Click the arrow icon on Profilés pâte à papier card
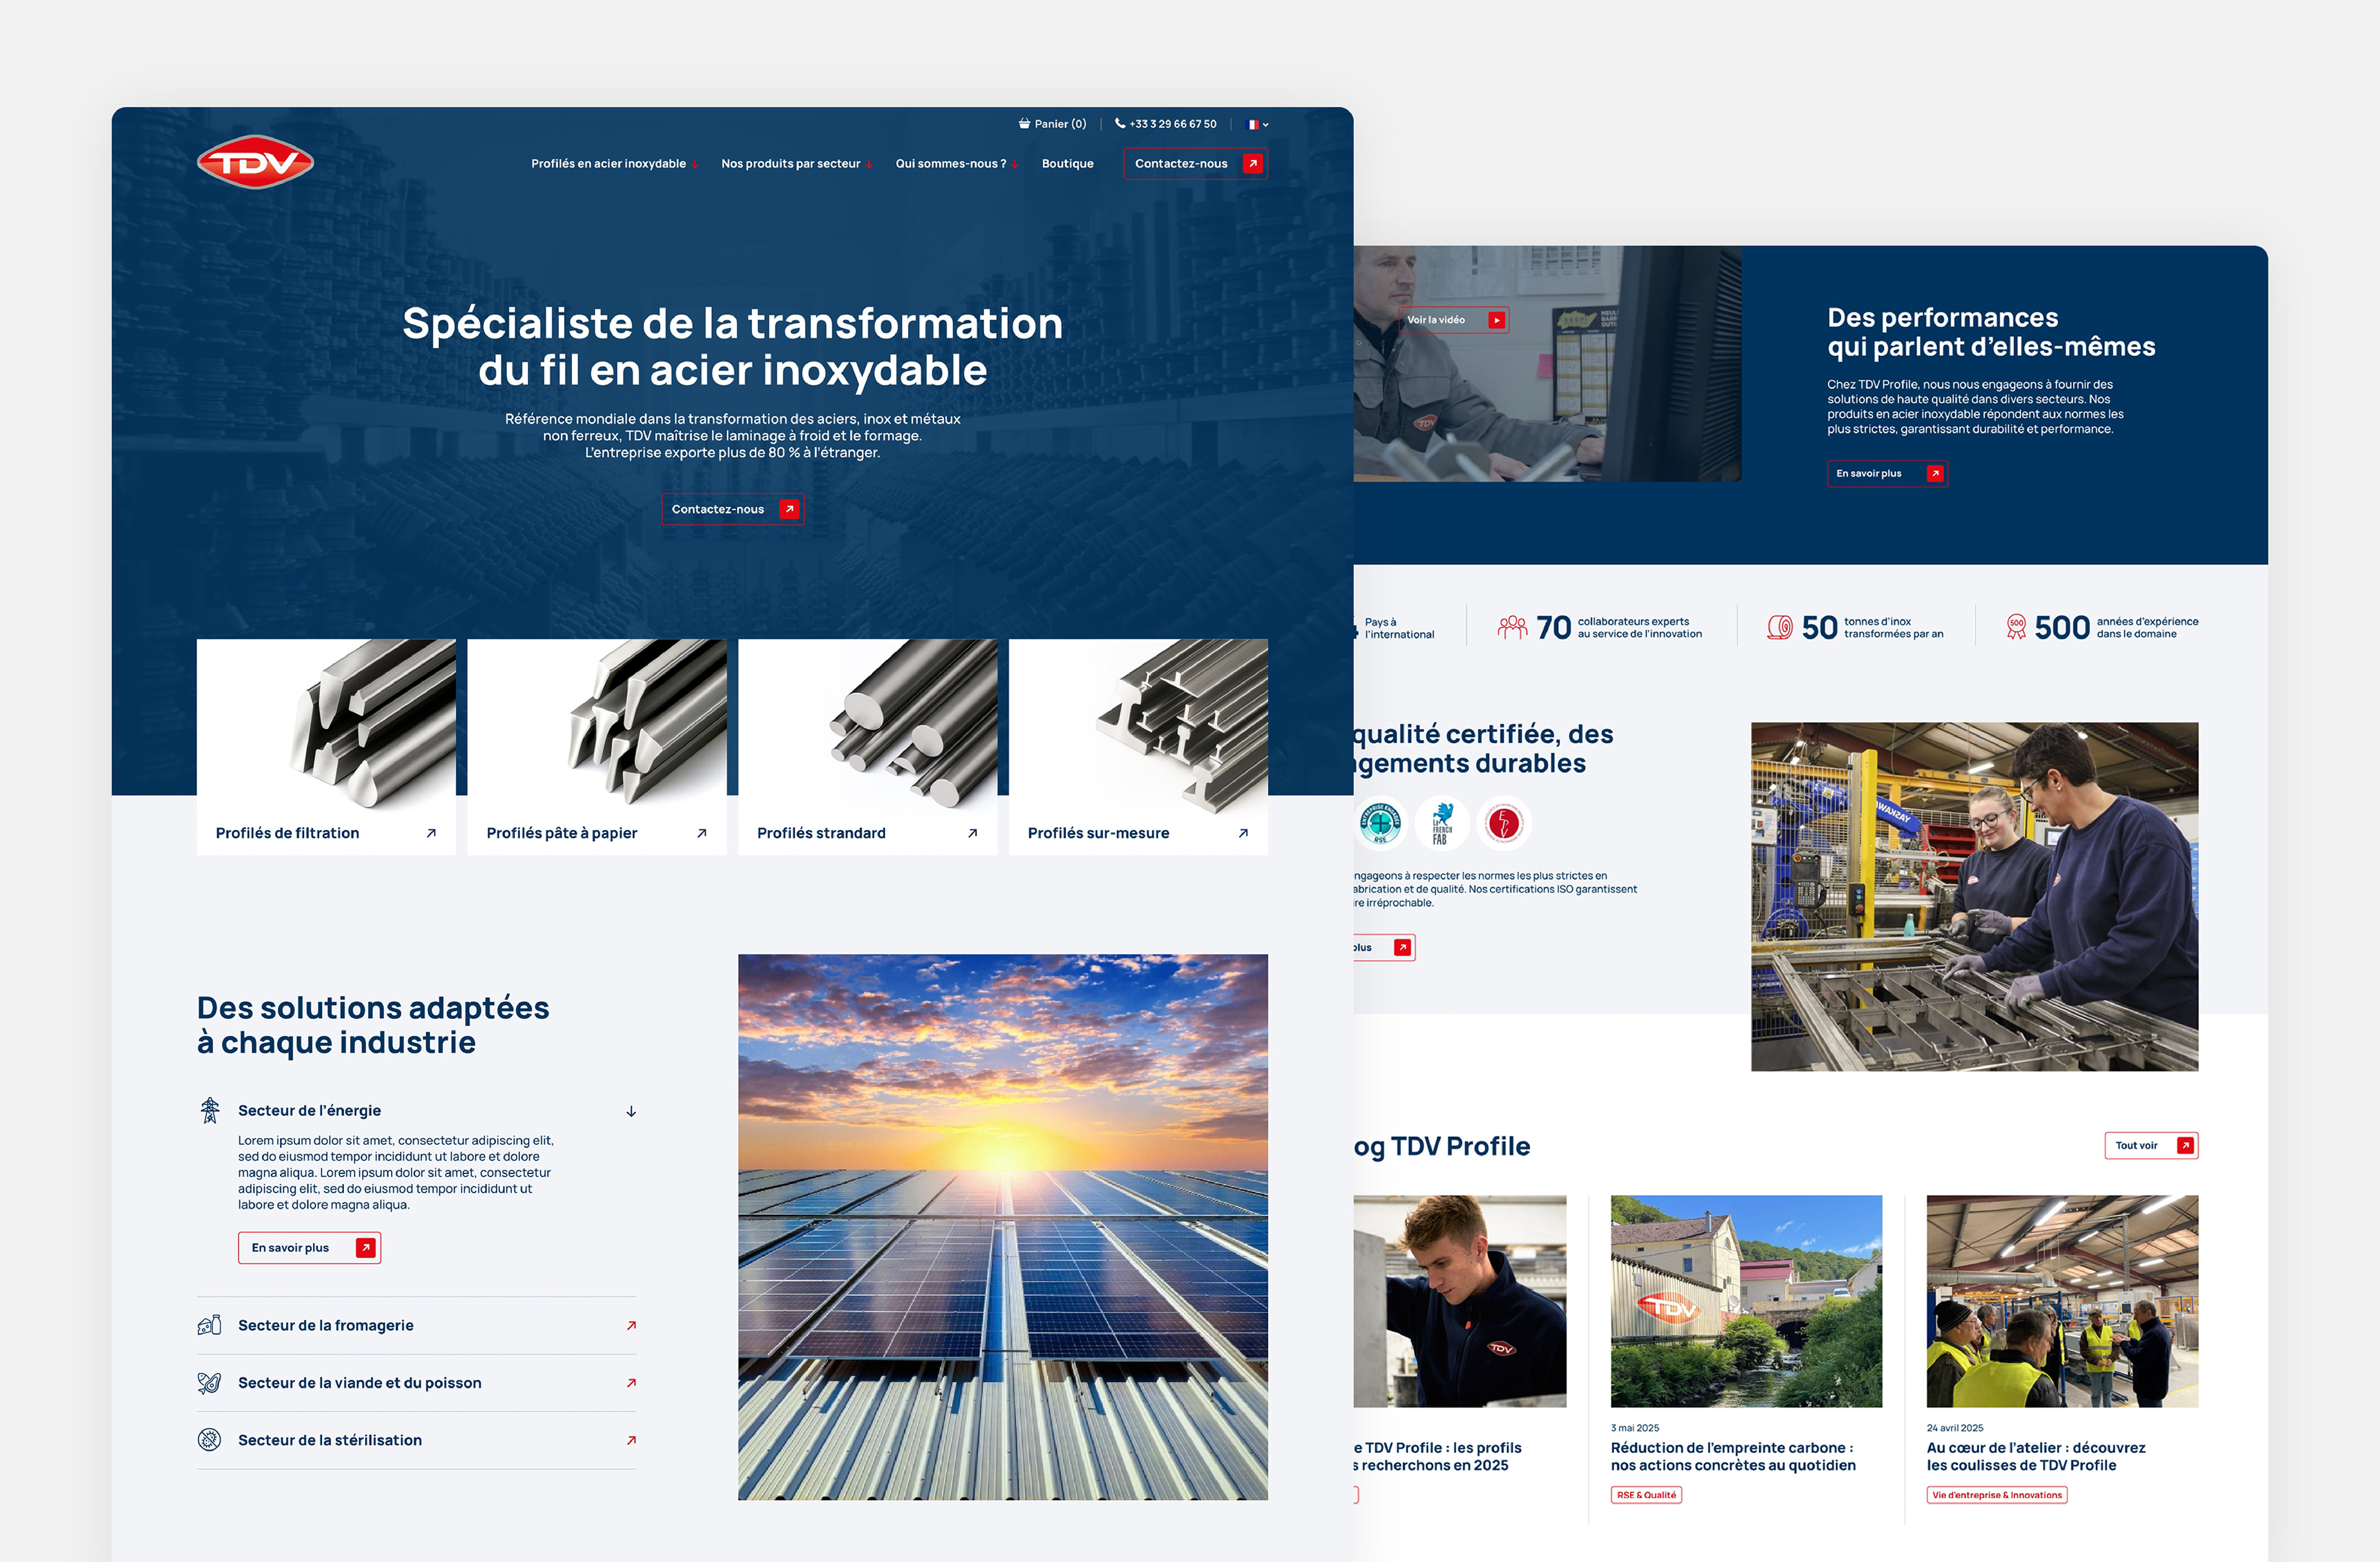Viewport: 2380px width, 1562px height. [702, 833]
